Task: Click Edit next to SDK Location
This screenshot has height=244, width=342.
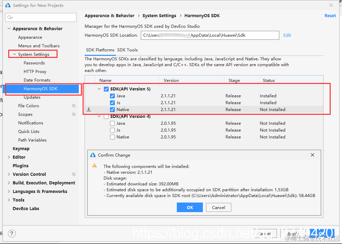Action: click(287, 35)
